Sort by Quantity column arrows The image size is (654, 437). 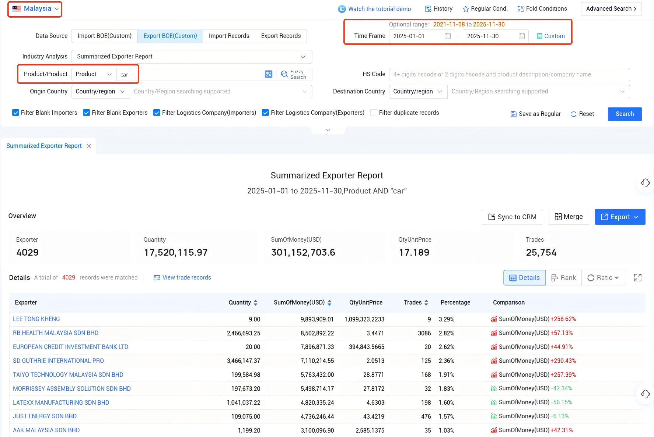point(256,303)
